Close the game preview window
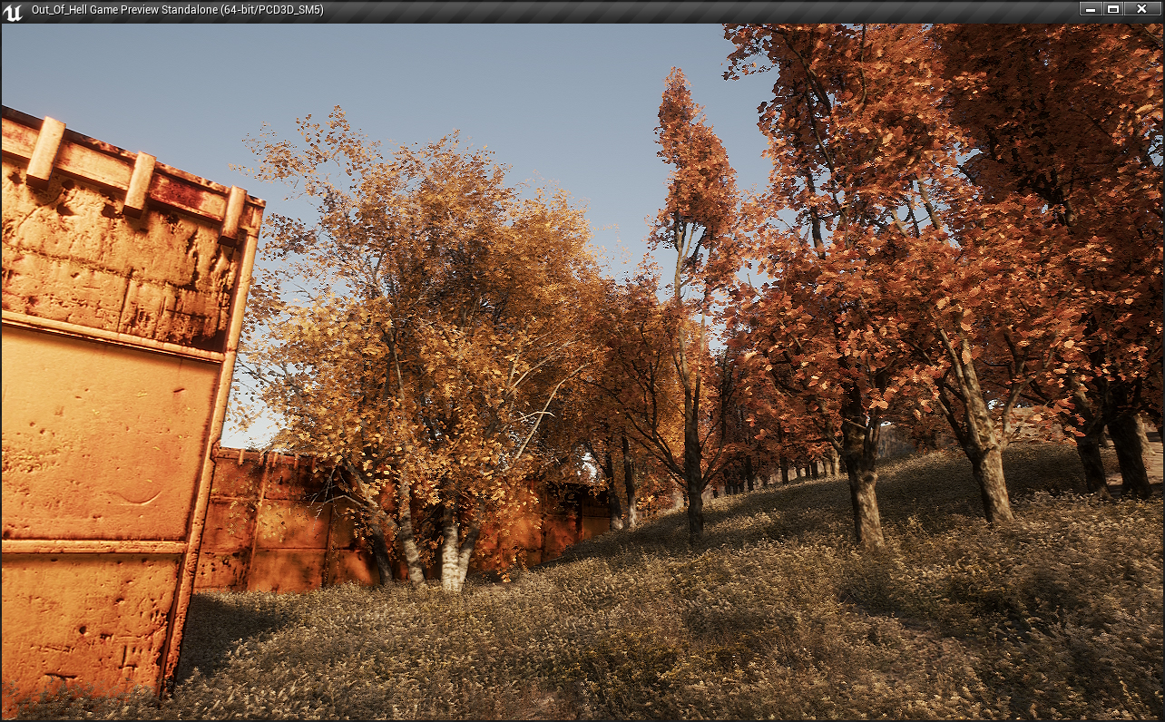 click(1142, 9)
